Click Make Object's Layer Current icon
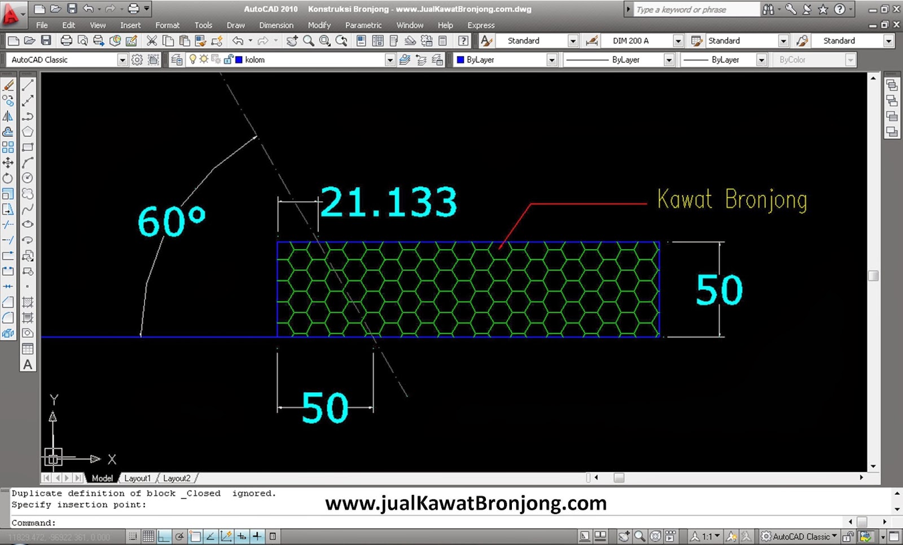This screenshot has width=903, height=545. 405,60
